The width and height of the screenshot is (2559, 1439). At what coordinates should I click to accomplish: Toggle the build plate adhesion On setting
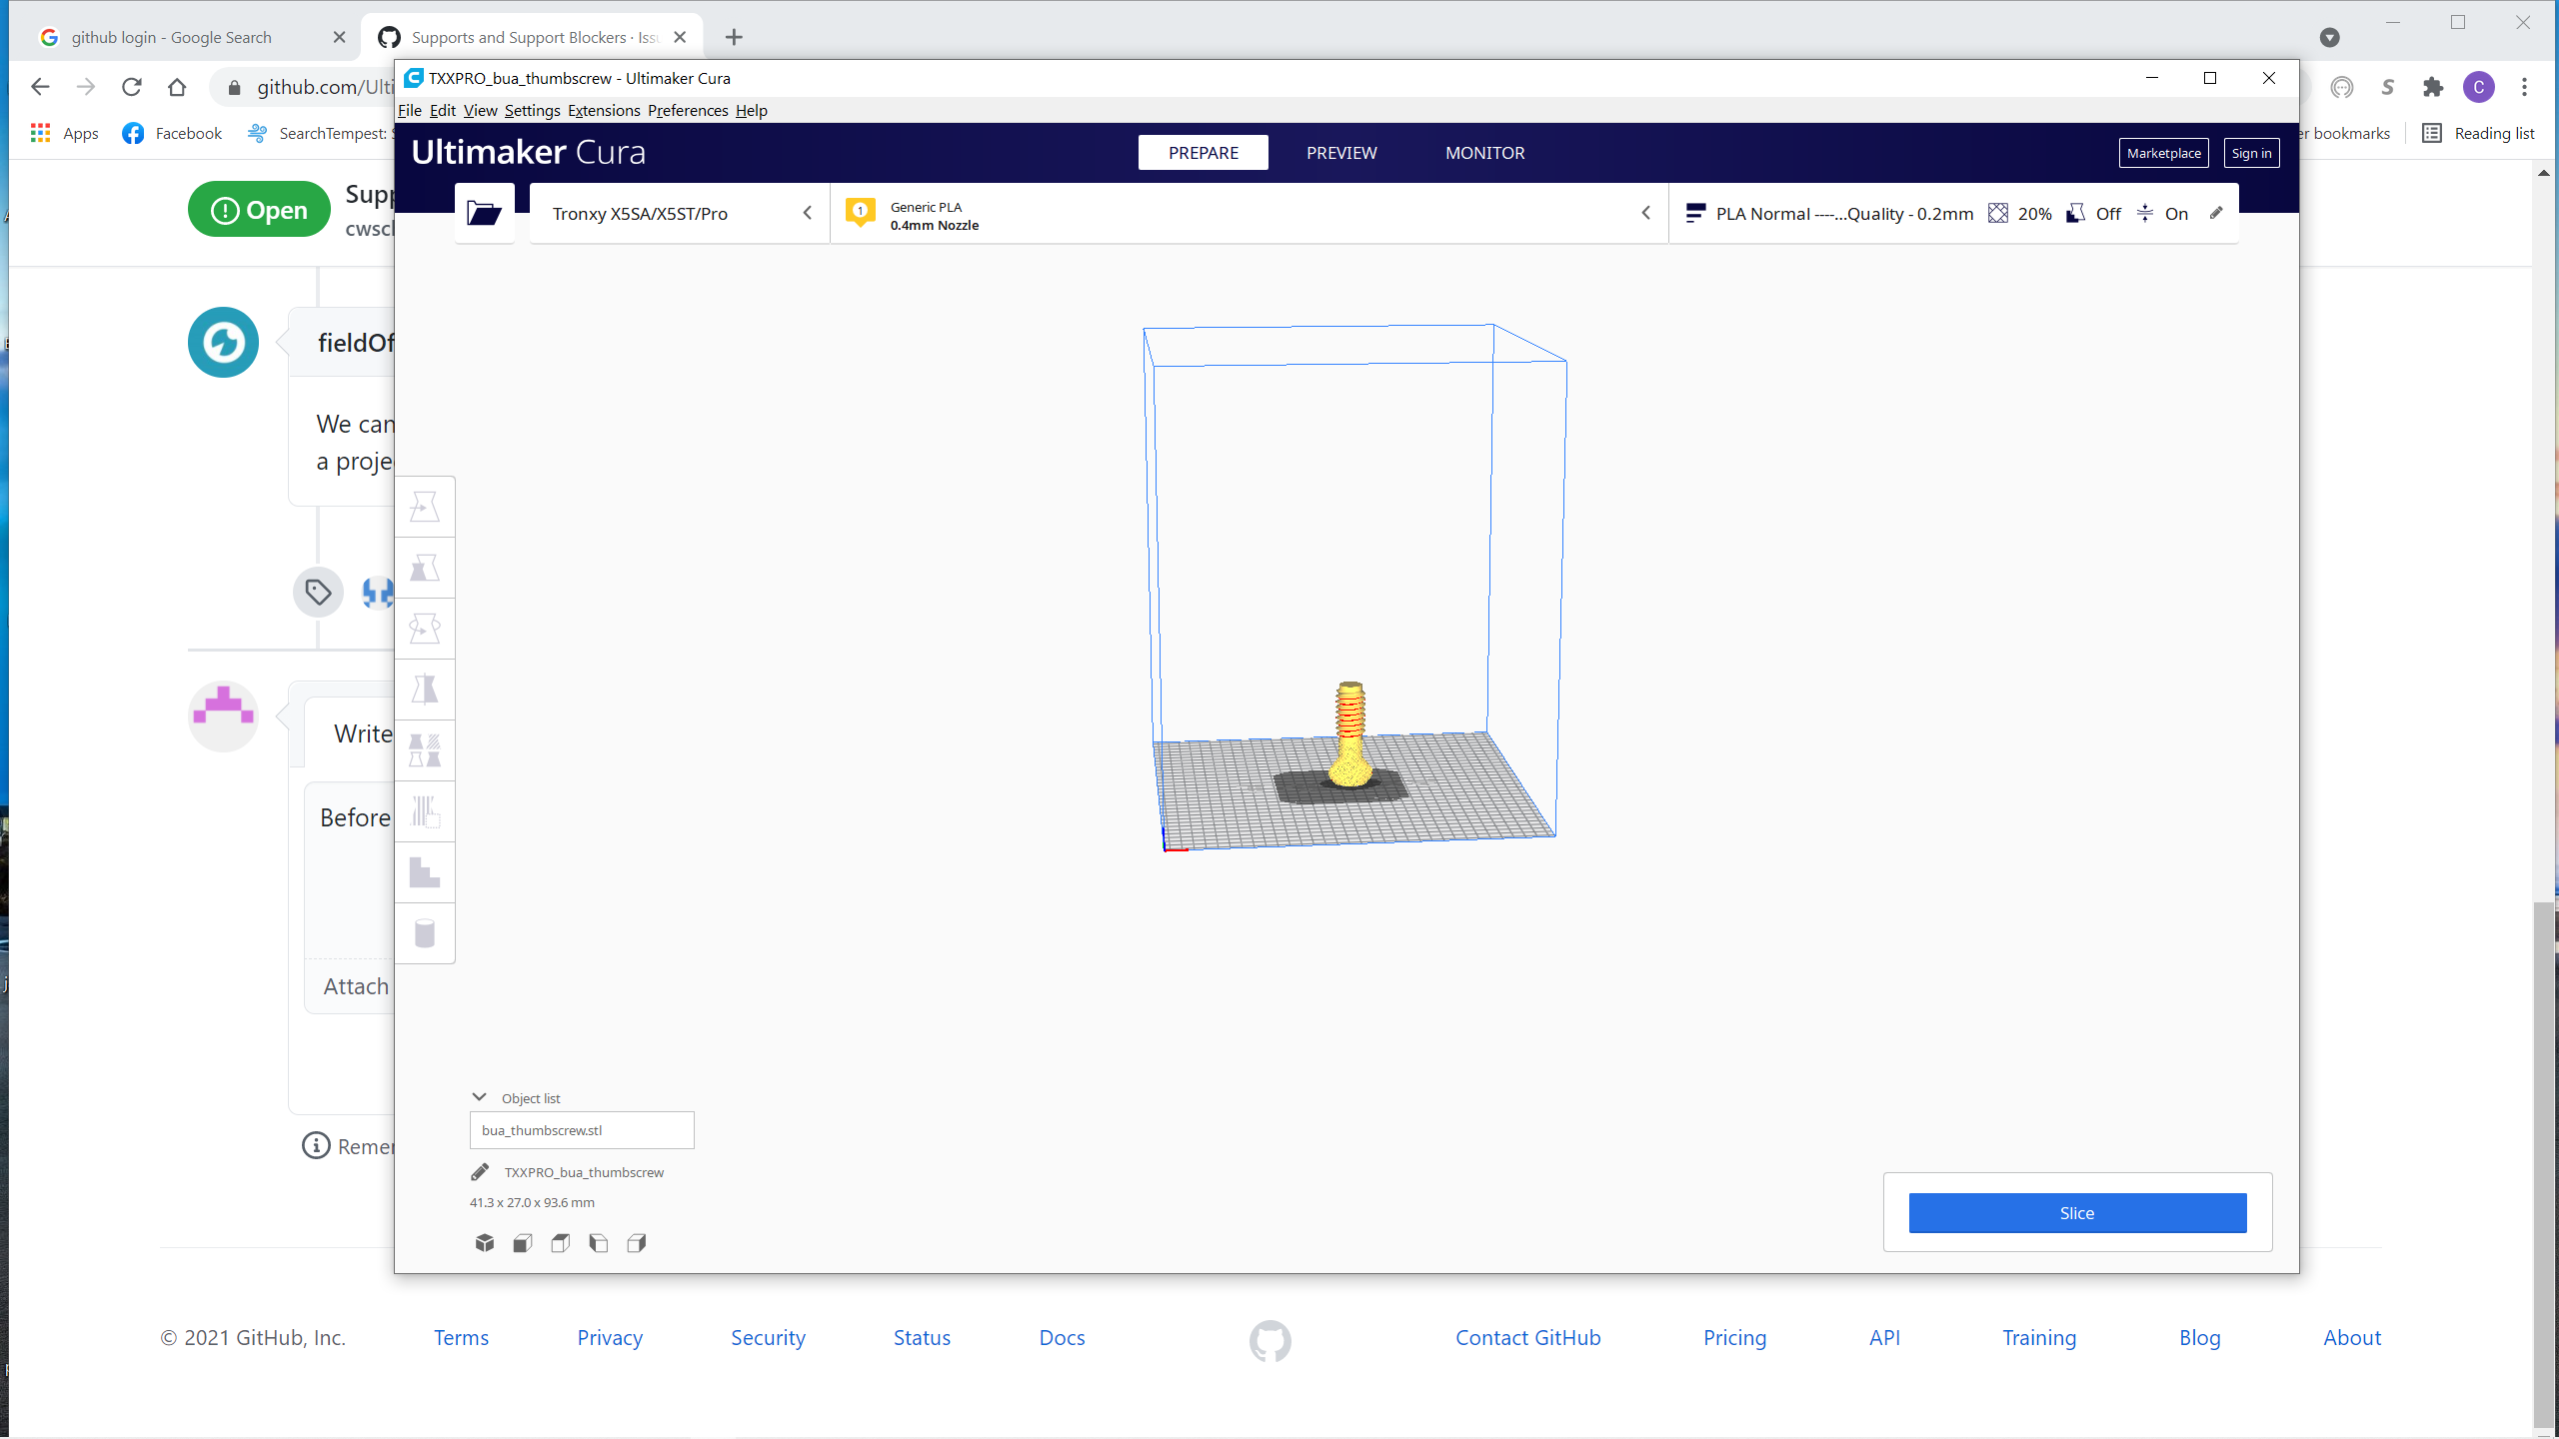pyautogui.click(x=2162, y=213)
